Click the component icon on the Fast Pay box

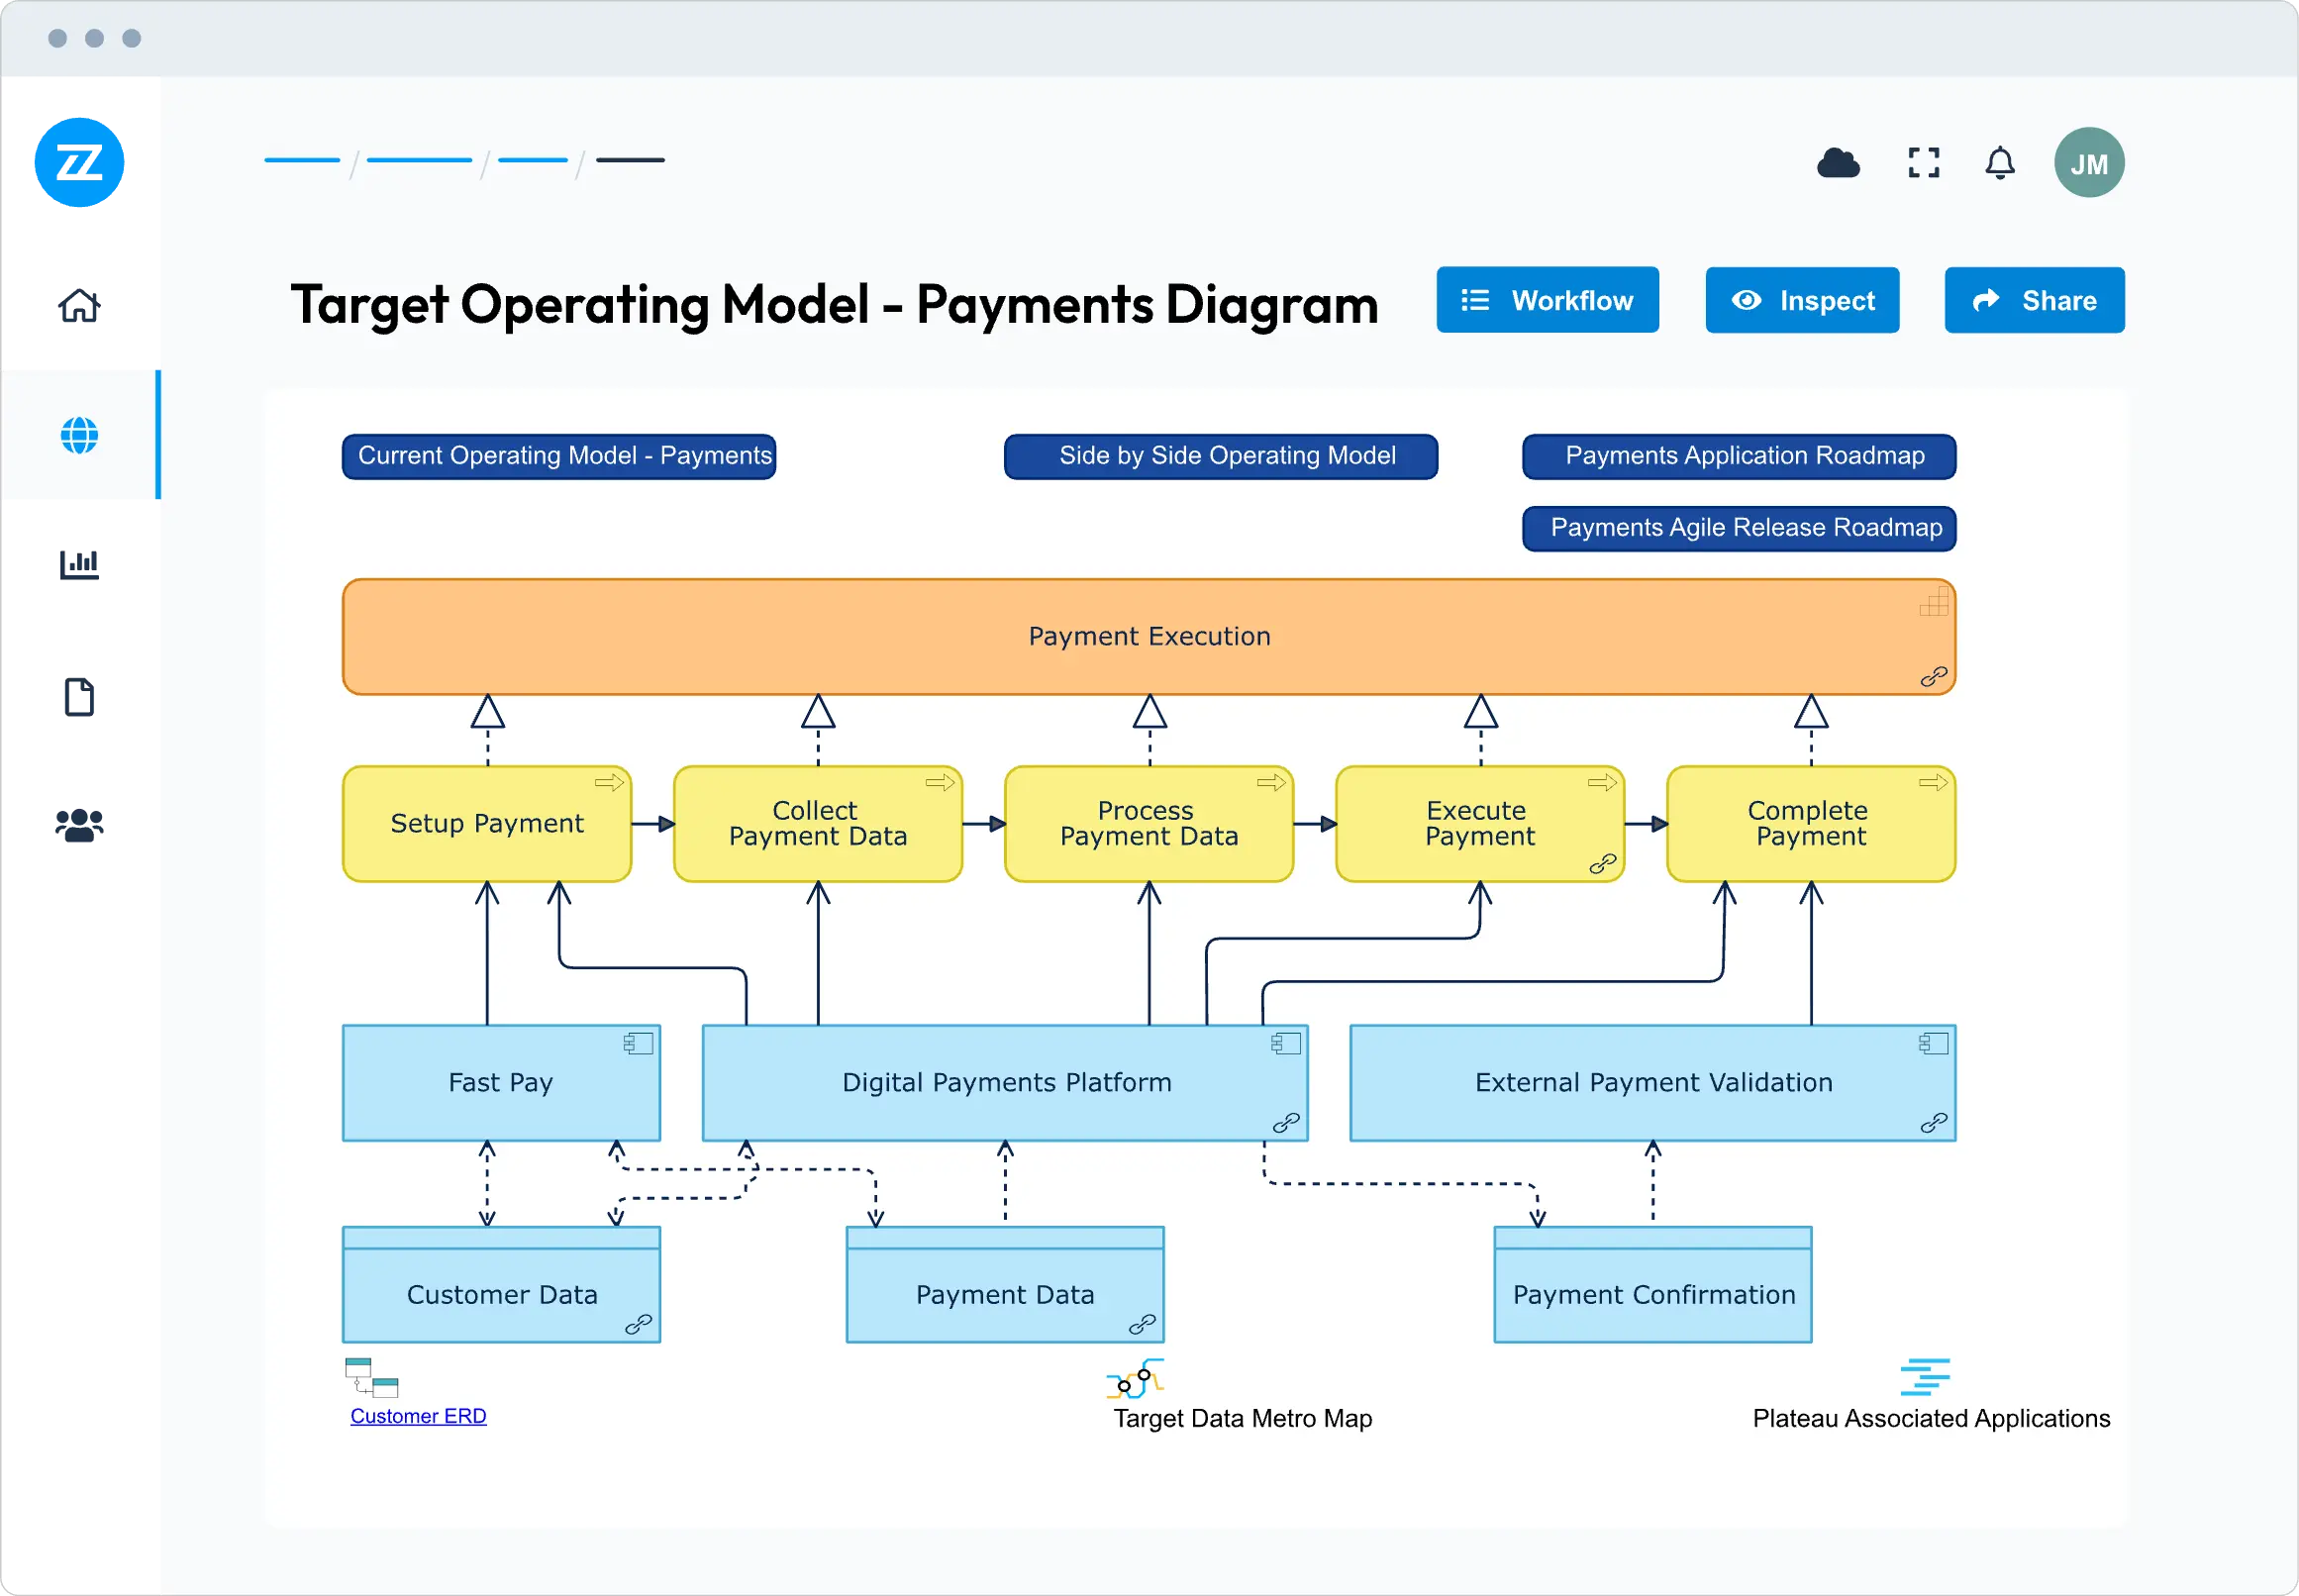point(638,1043)
